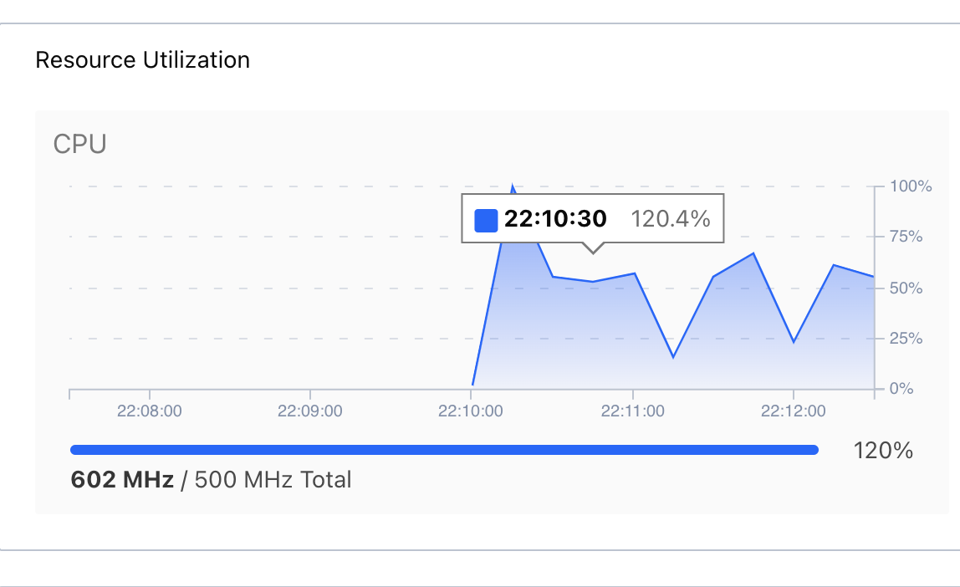Click the 120% percentage label
The image size is (960, 587).
(x=884, y=451)
